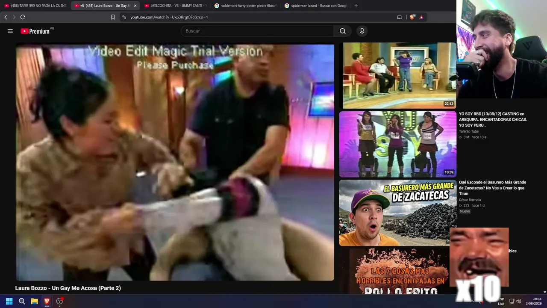Open the Windows Start menu

click(x=9, y=301)
